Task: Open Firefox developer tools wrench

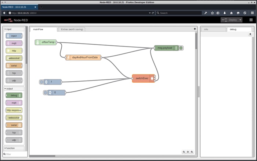Action: (206, 13)
